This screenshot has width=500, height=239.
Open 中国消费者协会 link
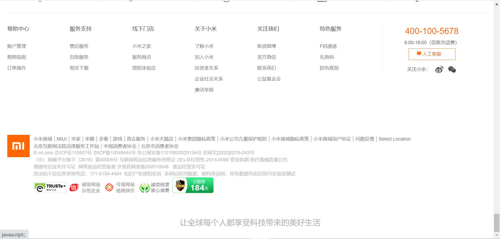(x=120, y=146)
